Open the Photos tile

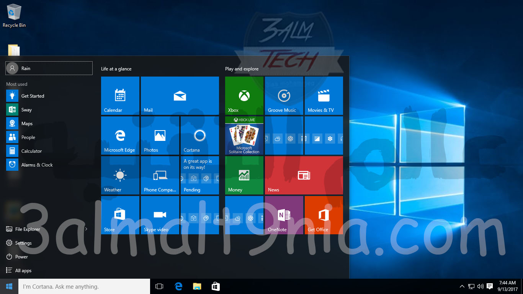click(x=160, y=136)
